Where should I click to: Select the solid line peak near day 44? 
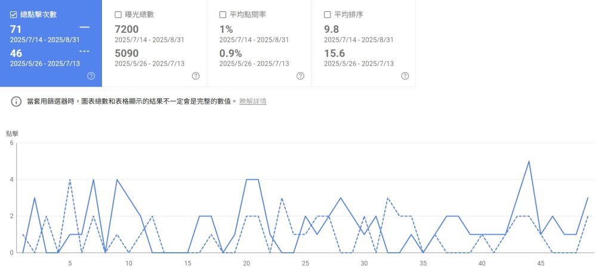(x=529, y=162)
